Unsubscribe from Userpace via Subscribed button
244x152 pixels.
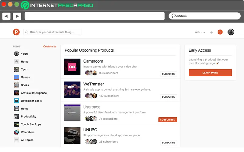pyautogui.click(x=168, y=120)
